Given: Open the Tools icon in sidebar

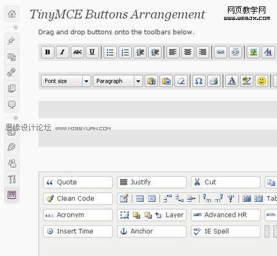Looking at the screenshot, I should [12, 179].
